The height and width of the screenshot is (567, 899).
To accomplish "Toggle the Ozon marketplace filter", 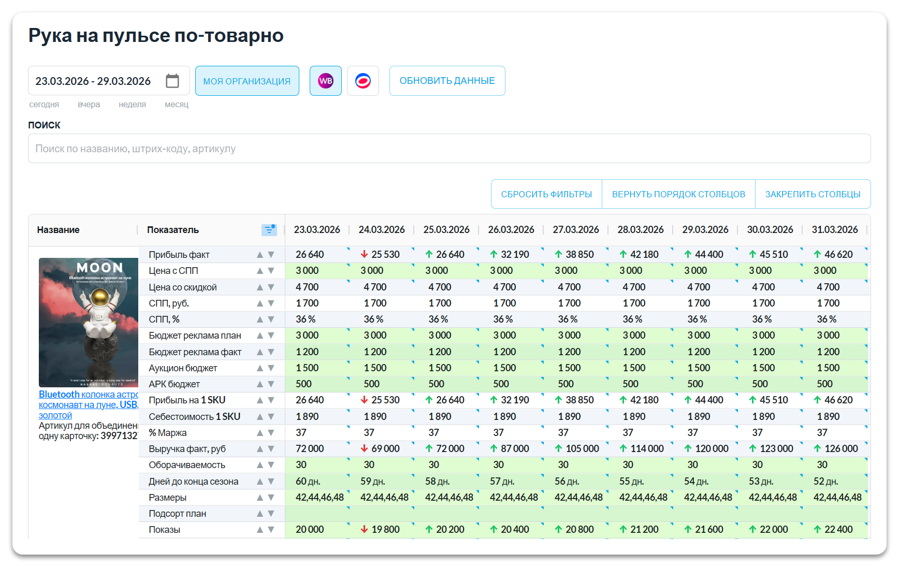I will (x=363, y=81).
